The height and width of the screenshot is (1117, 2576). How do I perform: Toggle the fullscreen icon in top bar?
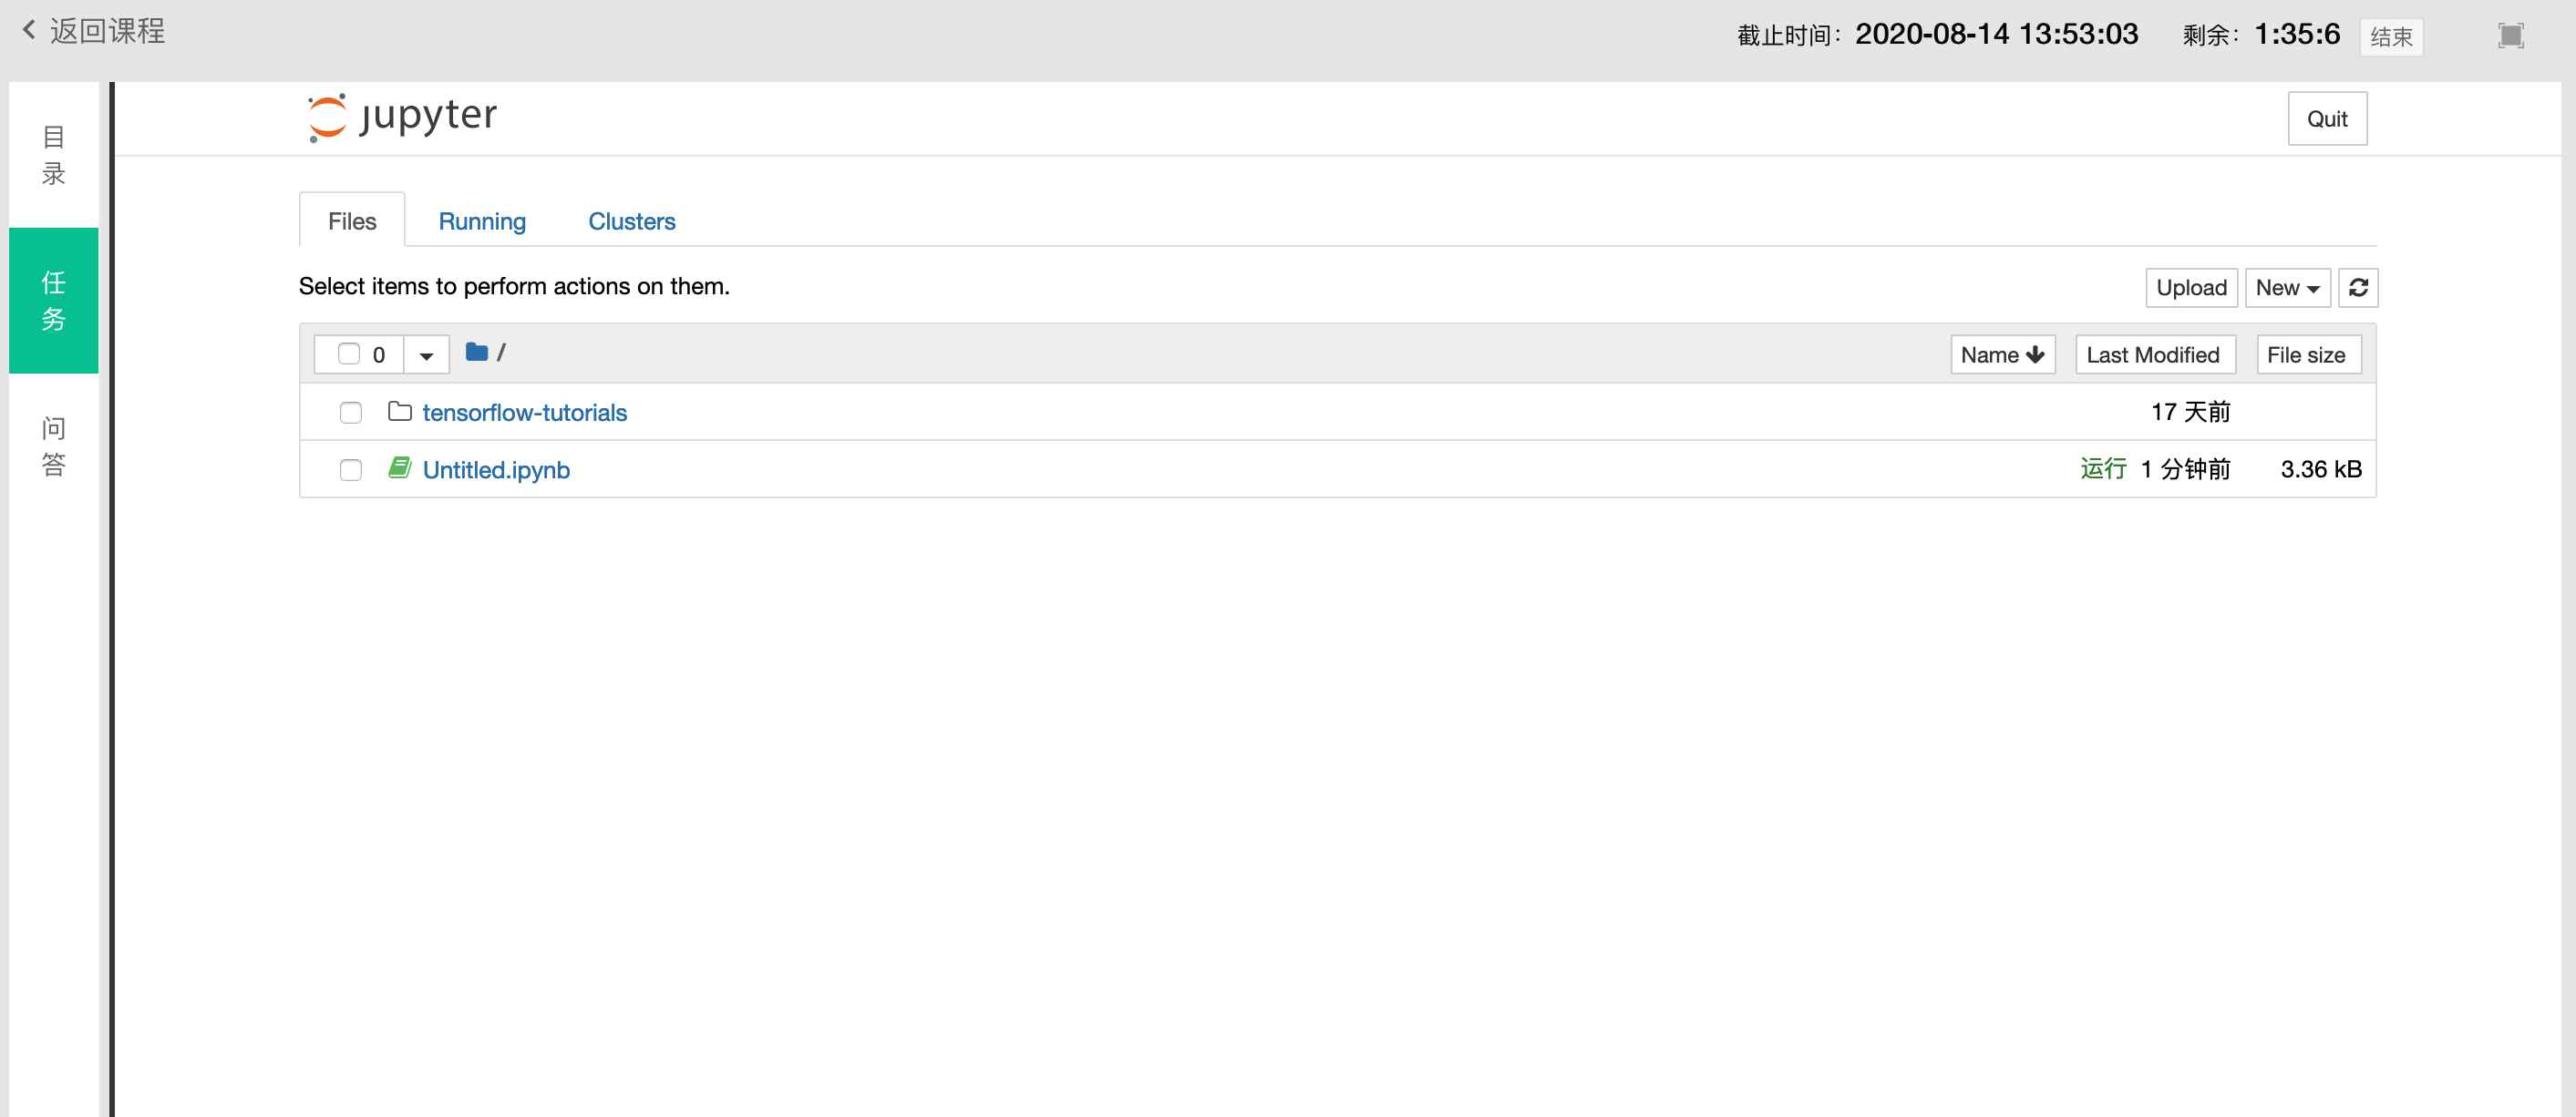2510,36
